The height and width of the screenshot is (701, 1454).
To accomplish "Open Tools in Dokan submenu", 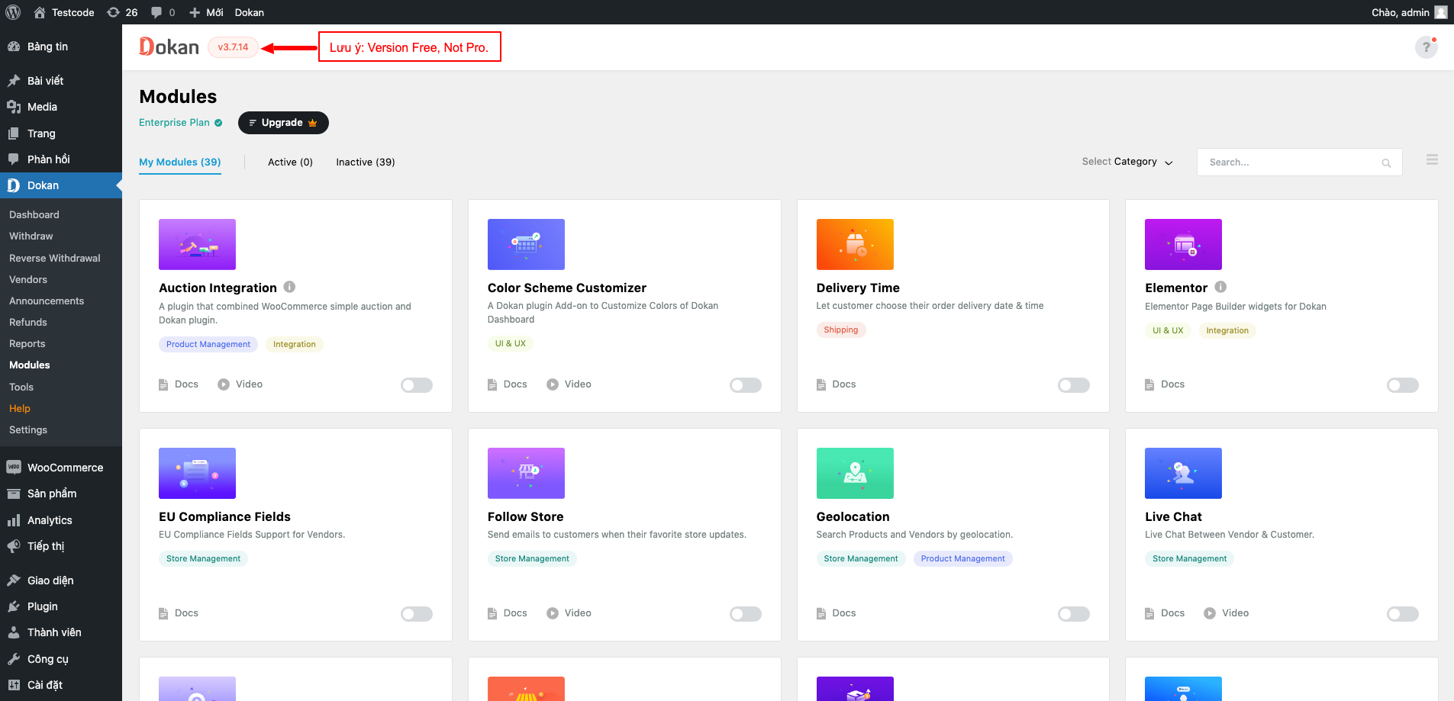I will tap(21, 387).
